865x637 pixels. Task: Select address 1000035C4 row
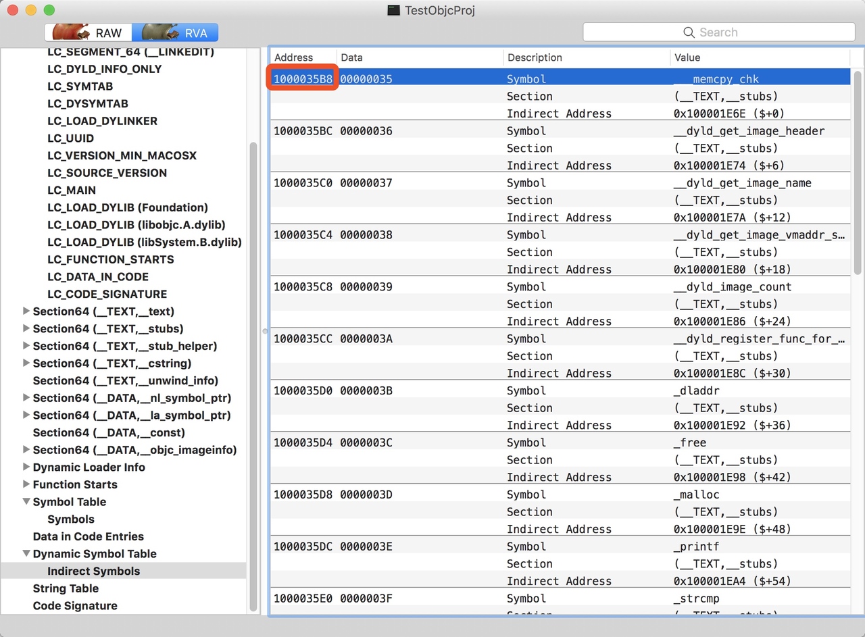pyautogui.click(x=560, y=235)
